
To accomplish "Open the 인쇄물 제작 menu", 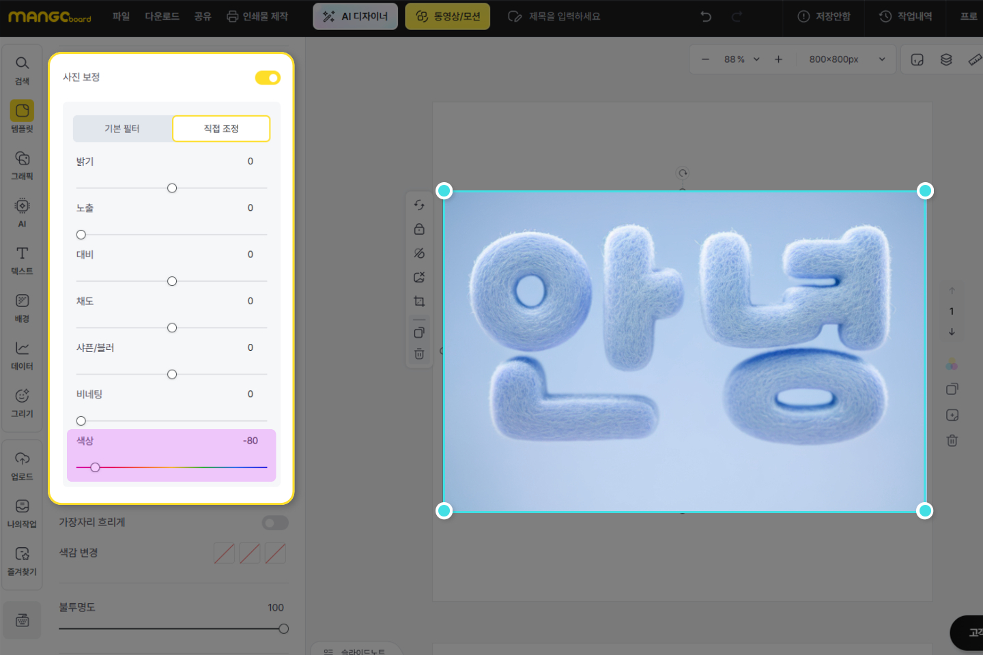I will coord(257,16).
